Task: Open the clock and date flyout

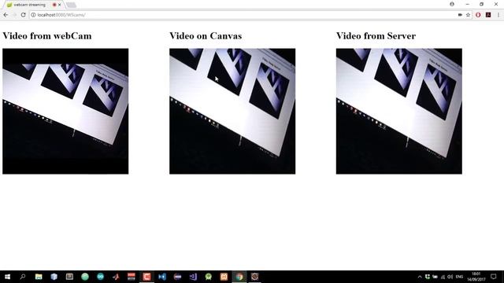Action: coord(476,277)
